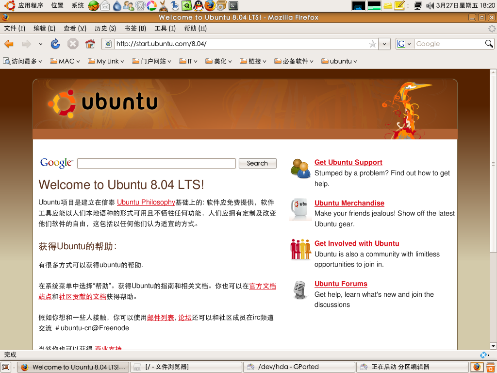
Task: Click the volume speaker icon in the system tray
Action: (x=430, y=5)
